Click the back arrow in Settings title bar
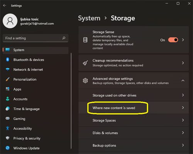The image size is (193, 154). (x=5, y=5)
